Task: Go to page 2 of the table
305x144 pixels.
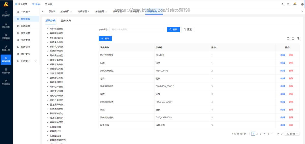Action: point(257,134)
